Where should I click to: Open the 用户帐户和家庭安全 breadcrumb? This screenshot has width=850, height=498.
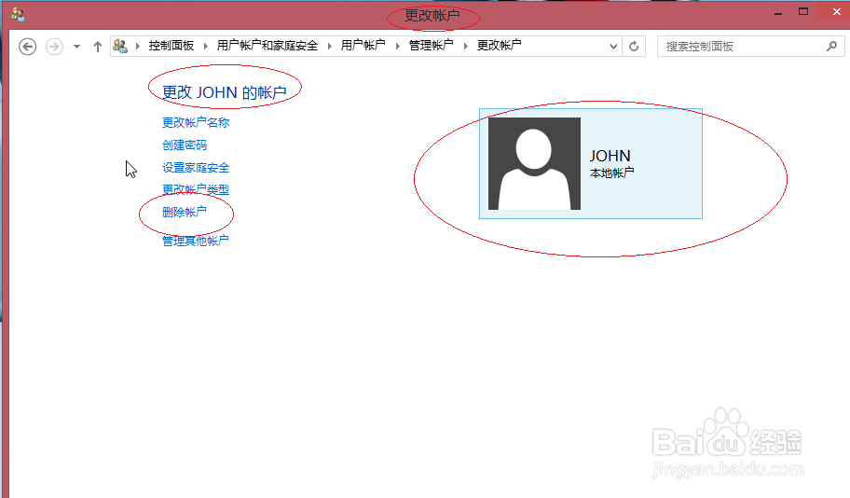(267, 46)
